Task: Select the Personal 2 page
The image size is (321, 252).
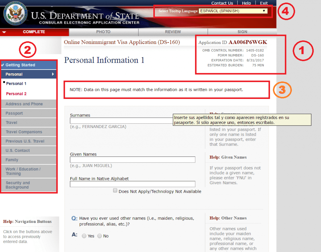Action: click(x=16, y=94)
